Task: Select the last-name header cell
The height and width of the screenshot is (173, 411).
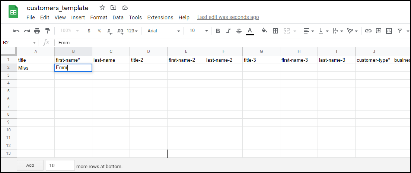Action: pyautogui.click(x=111, y=60)
